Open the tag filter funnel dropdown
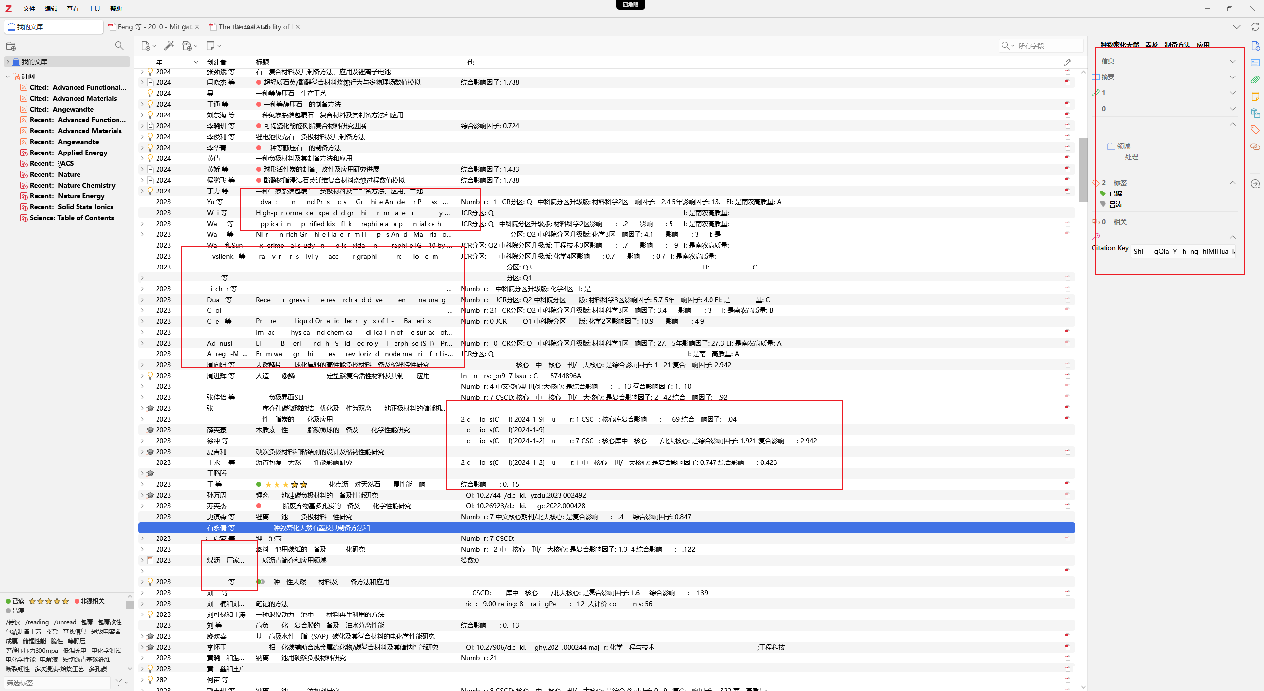1264x691 pixels. [120, 682]
